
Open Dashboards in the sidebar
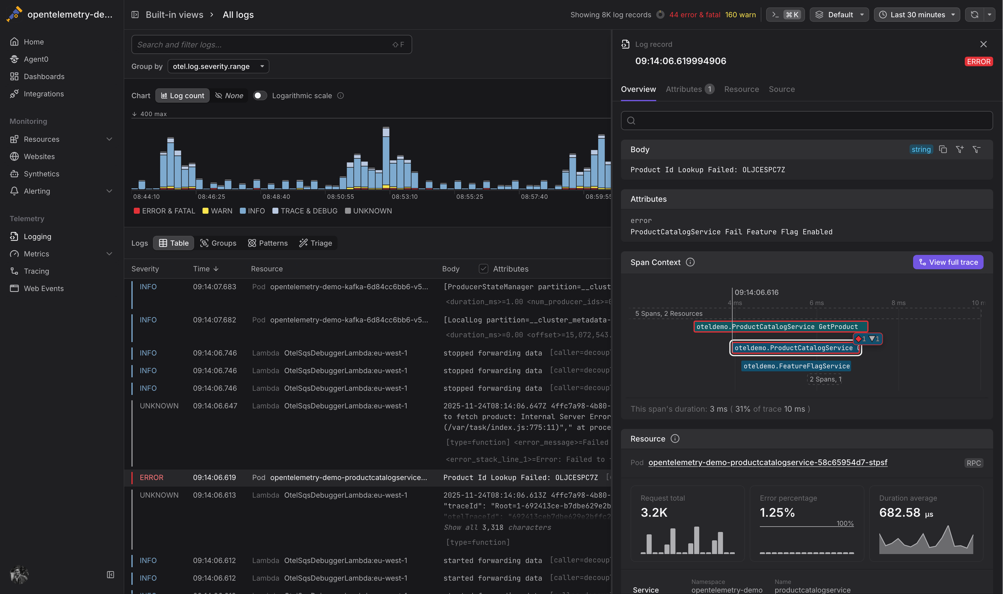44,76
